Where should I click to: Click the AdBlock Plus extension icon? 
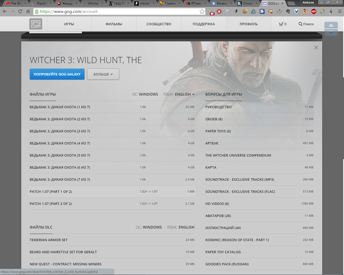click(x=314, y=12)
